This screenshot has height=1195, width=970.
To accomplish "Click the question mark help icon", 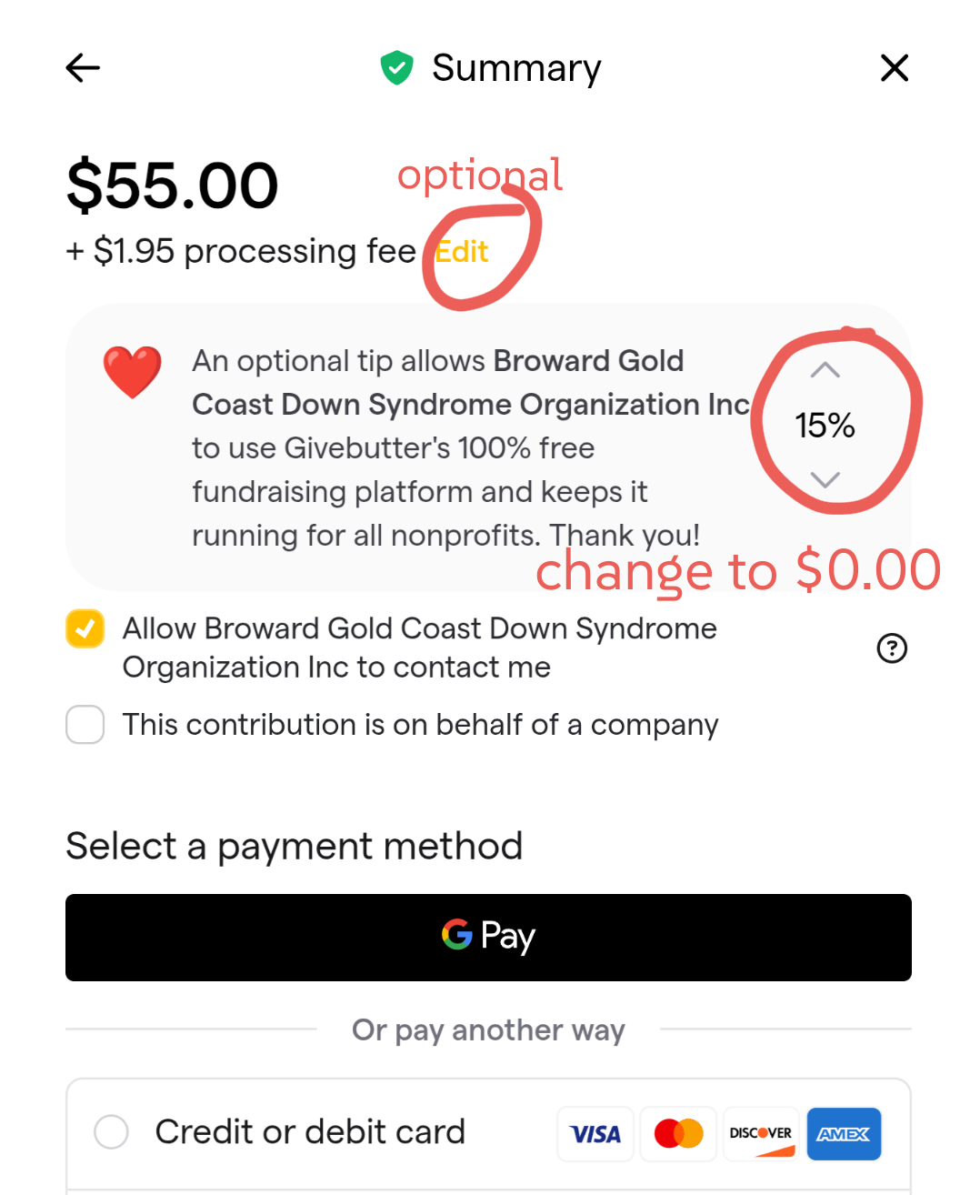I will pos(892,648).
